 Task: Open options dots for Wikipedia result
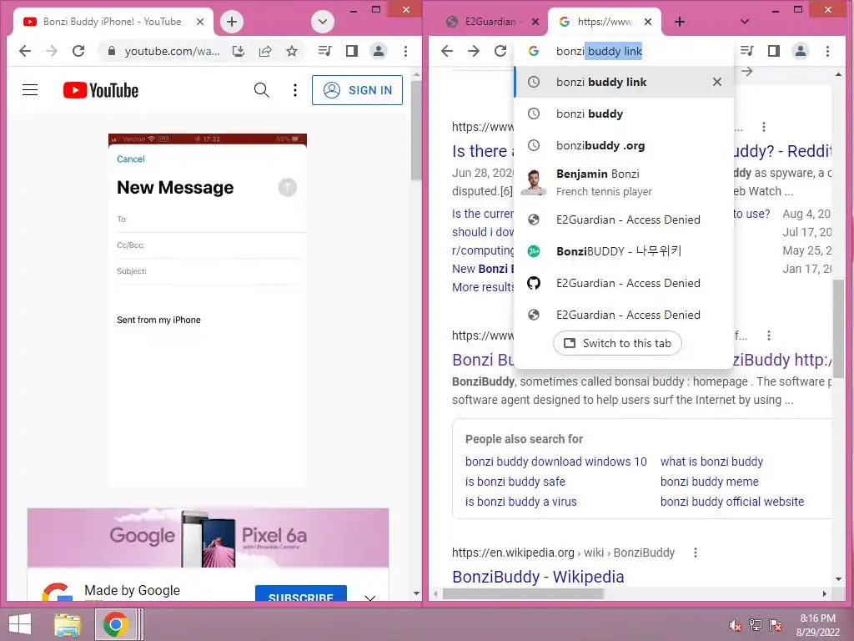point(696,553)
